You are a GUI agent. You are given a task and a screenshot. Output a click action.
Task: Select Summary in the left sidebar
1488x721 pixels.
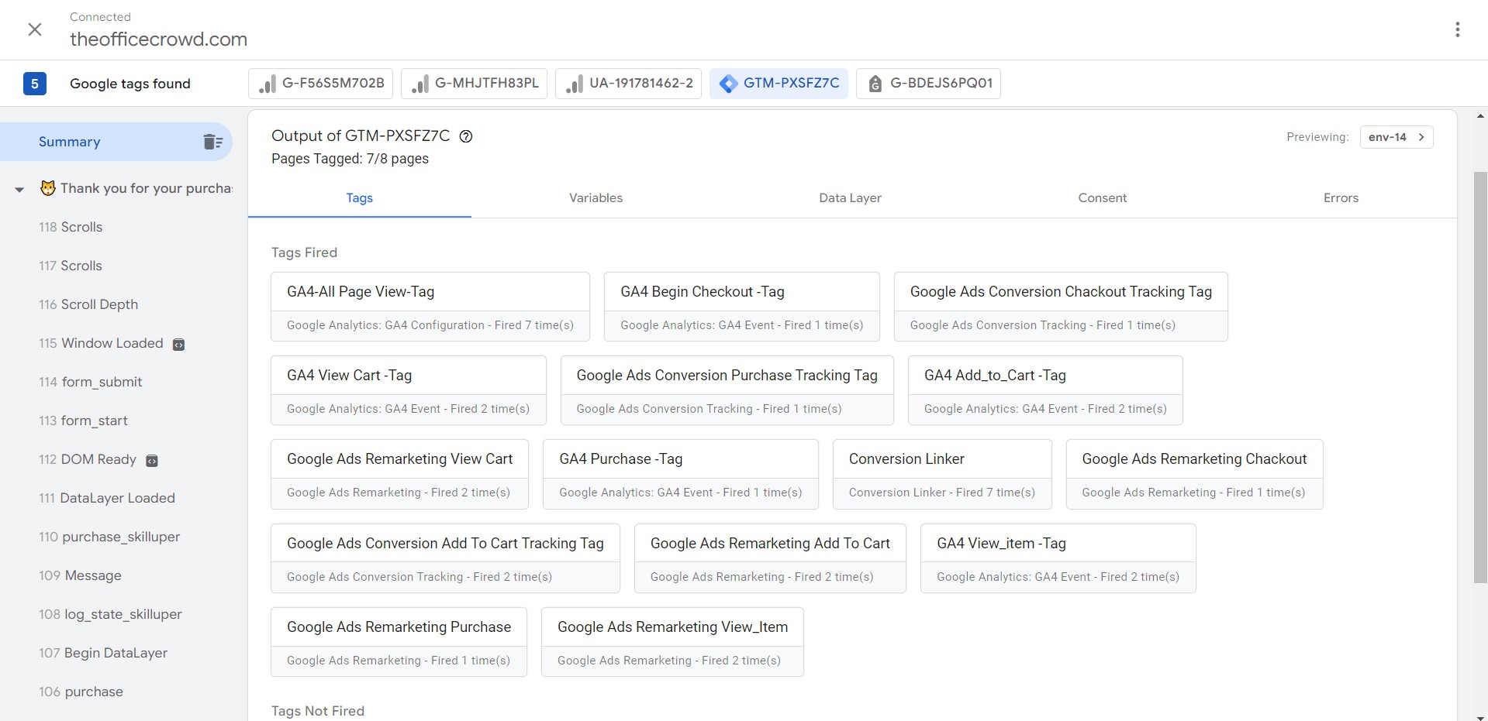(x=69, y=142)
